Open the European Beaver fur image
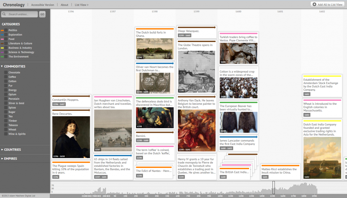 (239, 122)
